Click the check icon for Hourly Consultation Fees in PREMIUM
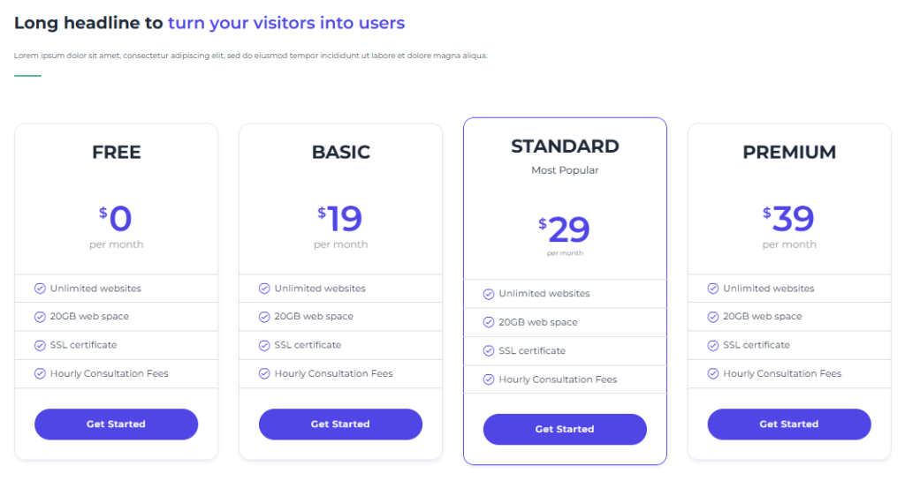 pyautogui.click(x=713, y=374)
